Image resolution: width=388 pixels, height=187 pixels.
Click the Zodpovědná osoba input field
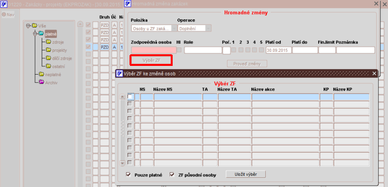click(154, 50)
